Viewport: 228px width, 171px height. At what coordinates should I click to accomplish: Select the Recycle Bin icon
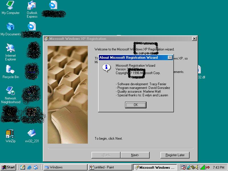coord(11,72)
